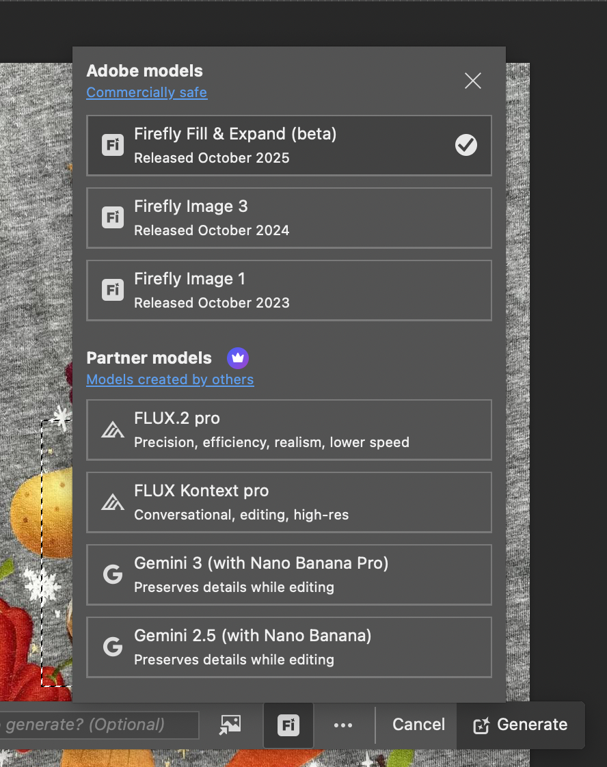This screenshot has width=607, height=767.
Task: Click the FLUX icon beside FLUX Kontext pro
Action: [x=112, y=502]
